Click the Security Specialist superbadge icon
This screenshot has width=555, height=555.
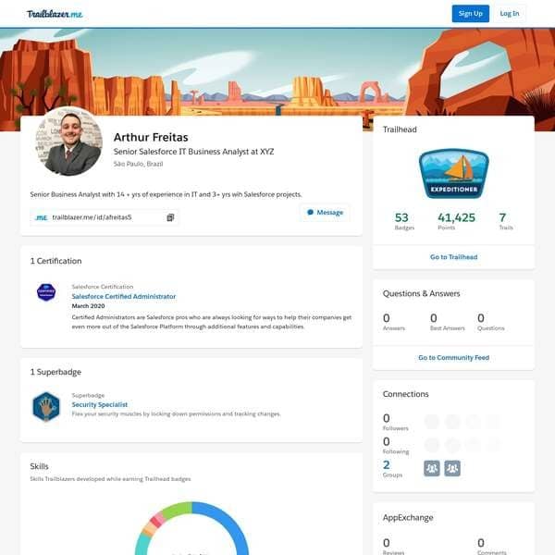pyautogui.click(x=46, y=406)
